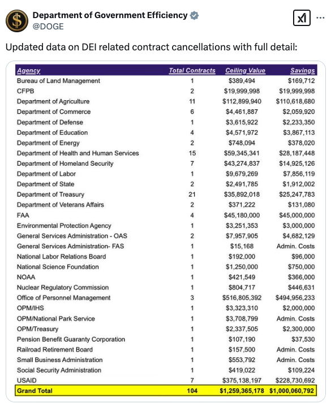Click the Office of Personnel Management row

pyautogui.click(x=166, y=298)
